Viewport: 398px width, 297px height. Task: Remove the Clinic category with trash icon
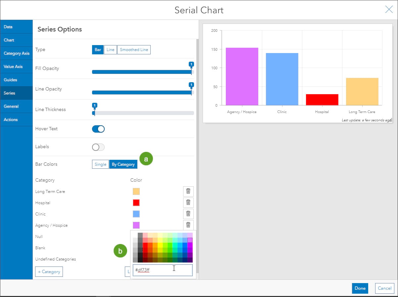pyautogui.click(x=188, y=214)
